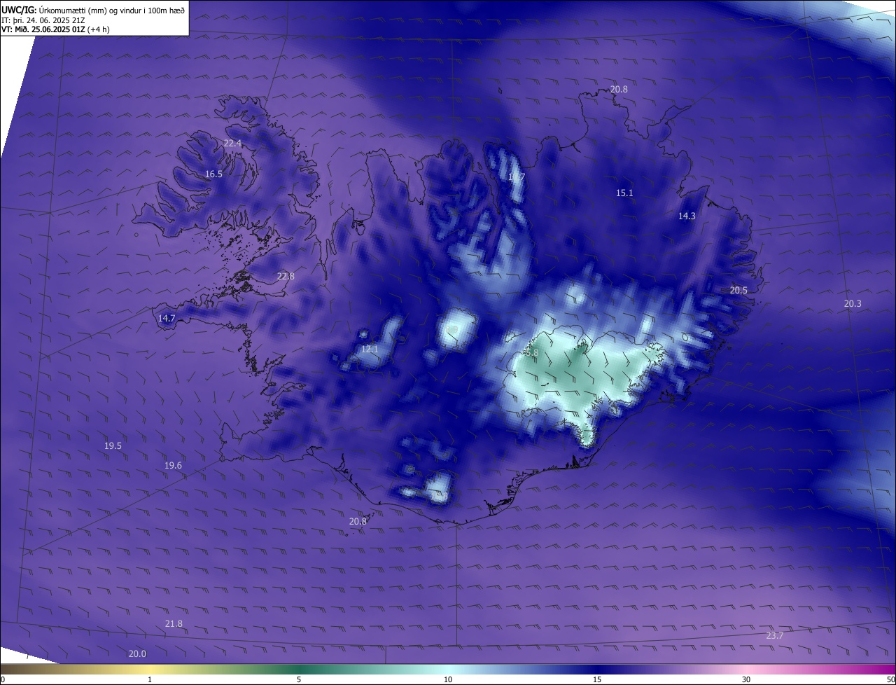The image size is (896, 685).
Task: Click the 12.1 value label
Action: (370, 349)
